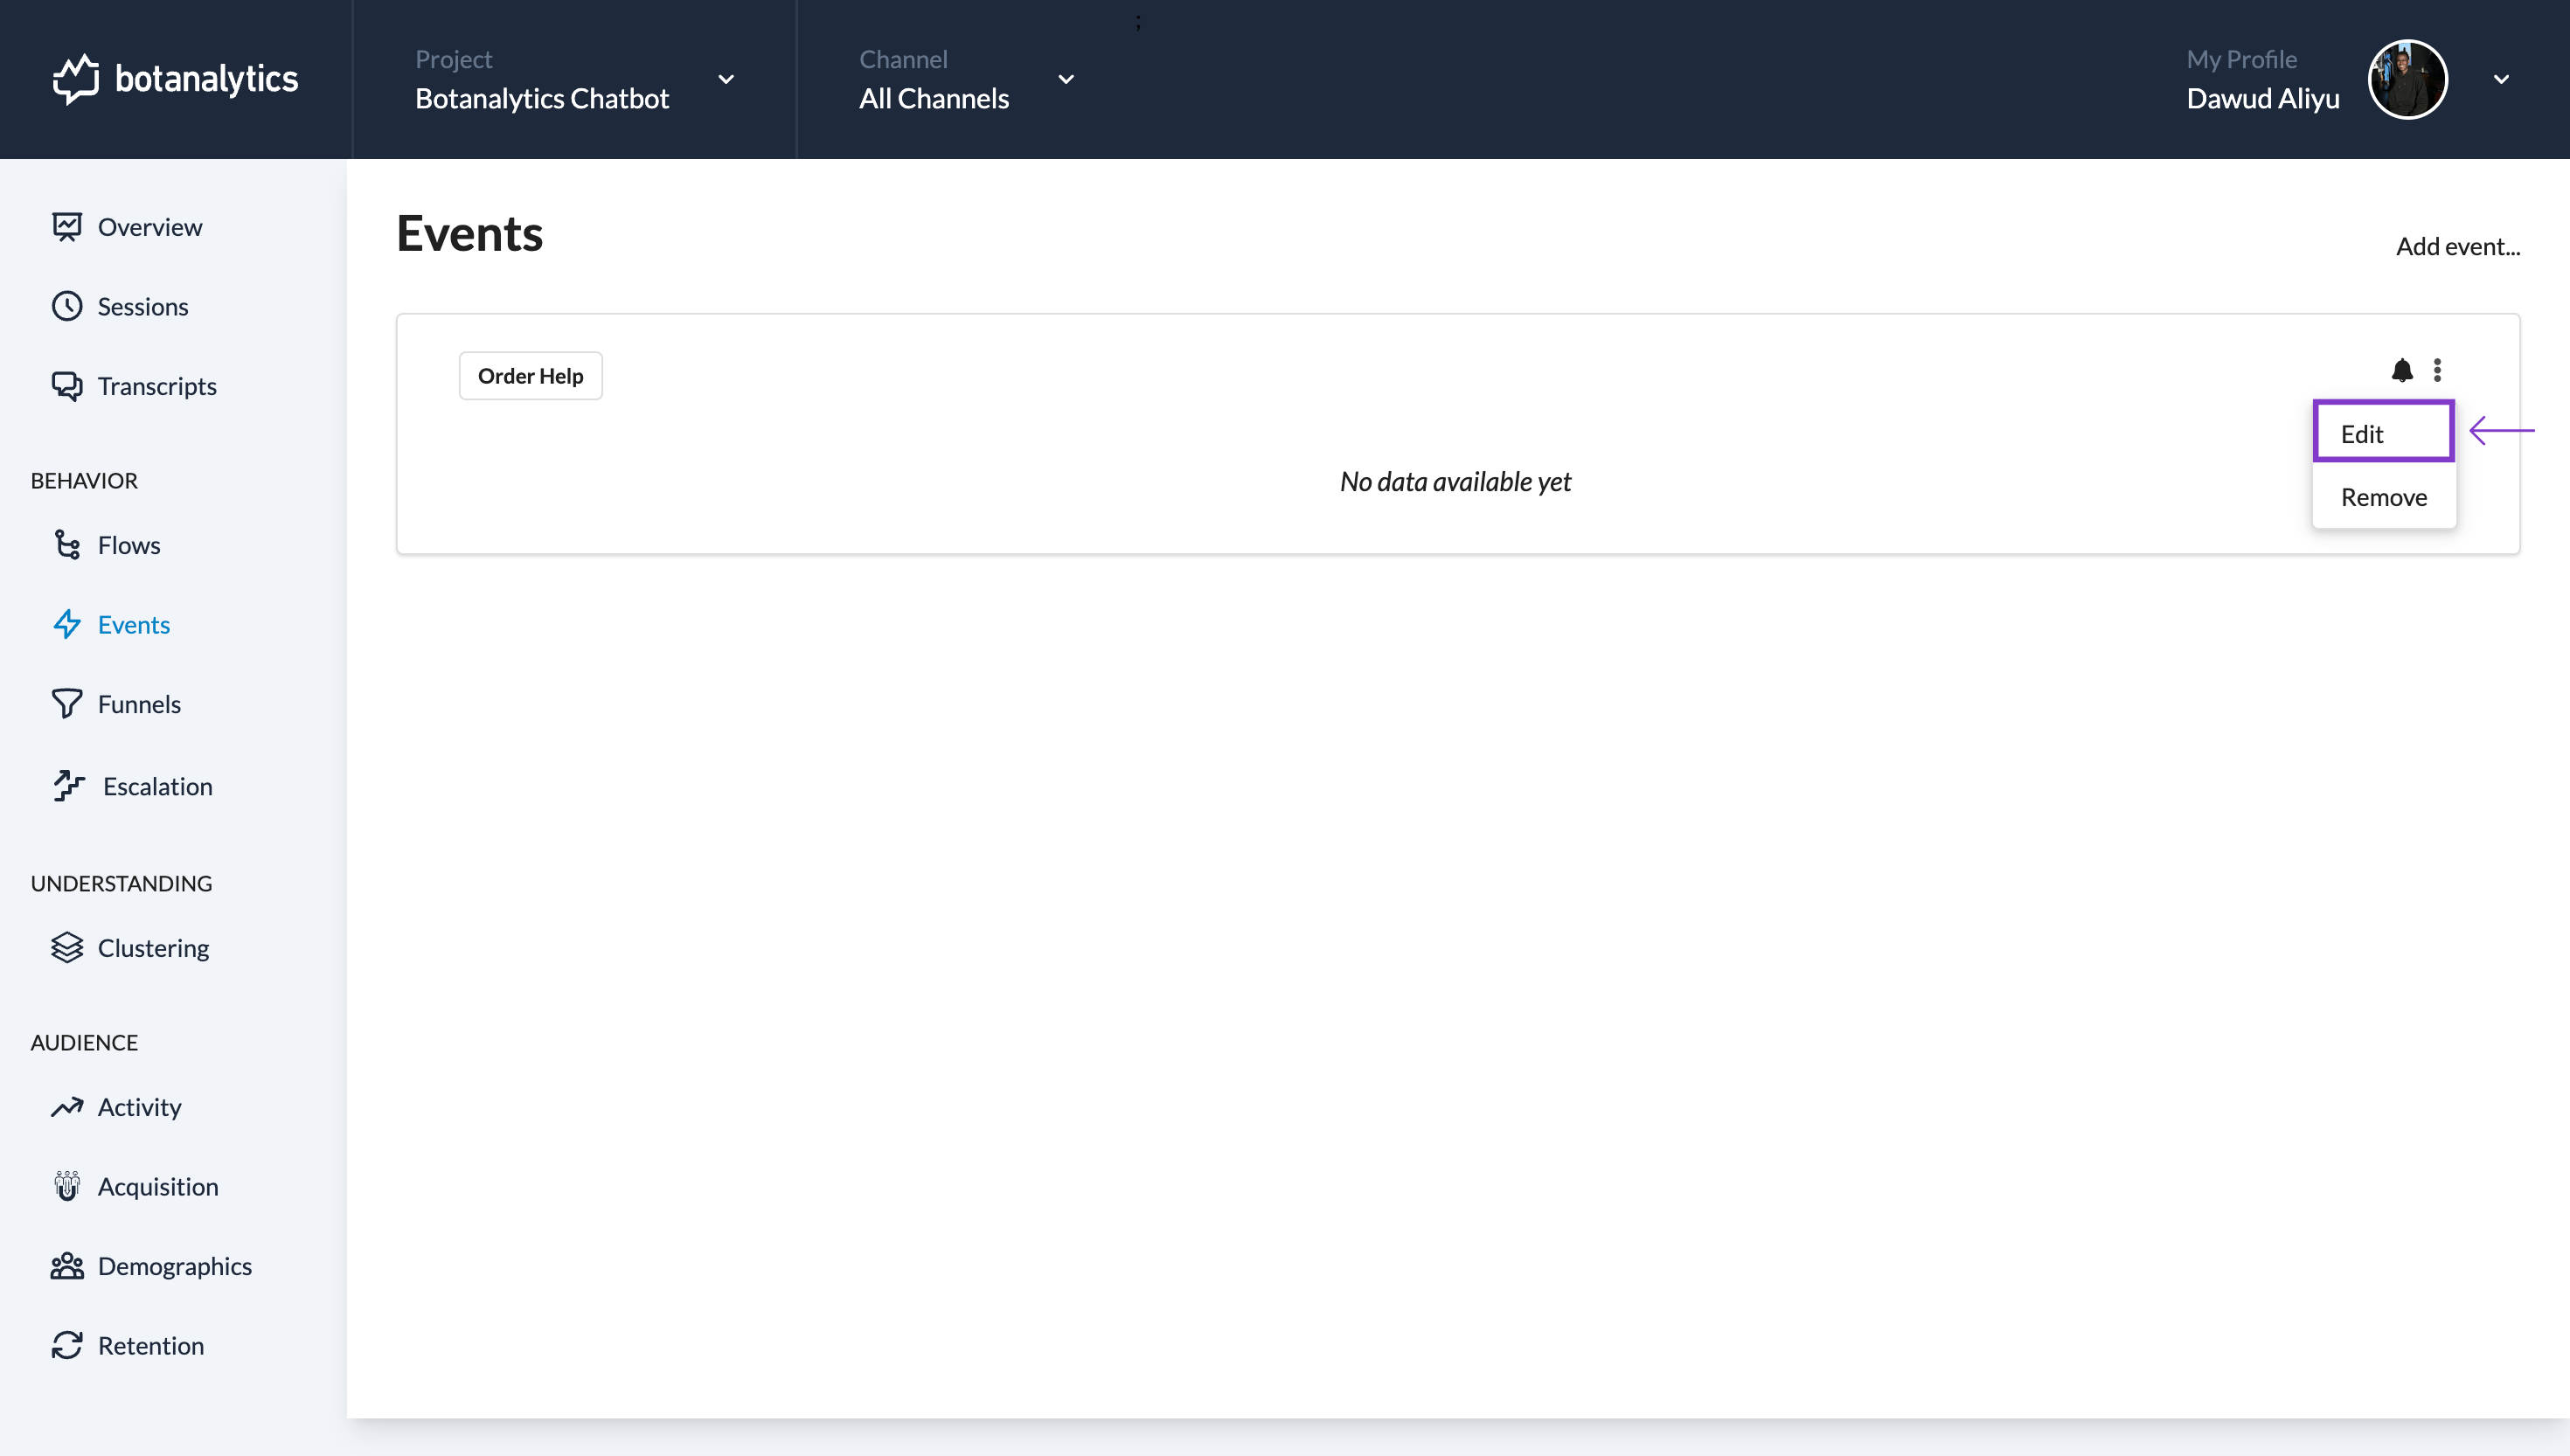Image resolution: width=2570 pixels, height=1456 pixels.
Task: Click the Overview icon in sidebar
Action: [67, 225]
